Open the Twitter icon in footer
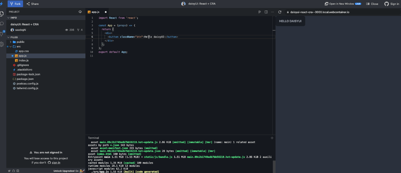The height and width of the screenshot is (173, 401). pyautogui.click(x=9, y=171)
